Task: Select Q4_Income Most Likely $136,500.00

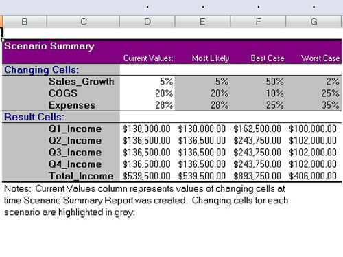Action: coord(202,164)
